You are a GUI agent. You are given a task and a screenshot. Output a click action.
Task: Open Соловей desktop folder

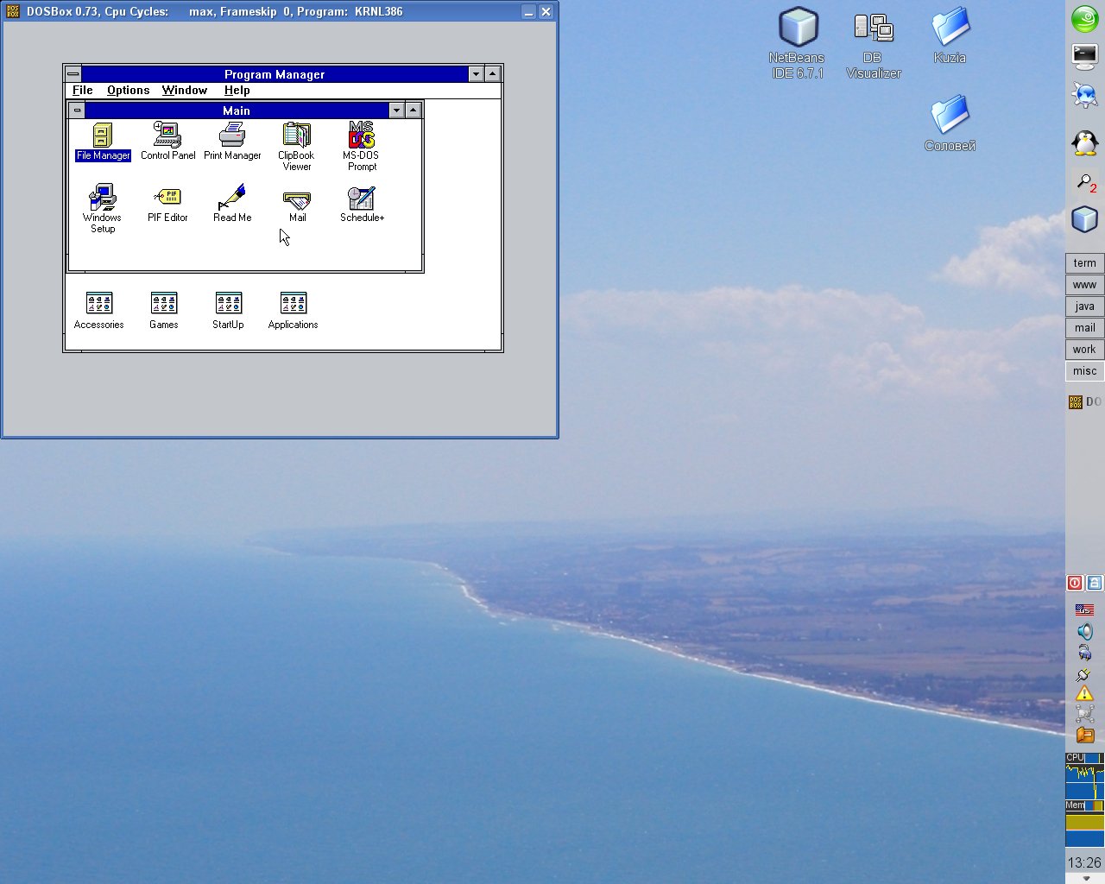(950, 124)
